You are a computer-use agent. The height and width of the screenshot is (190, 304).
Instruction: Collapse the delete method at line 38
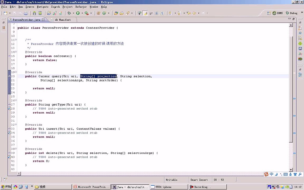(x=16, y=149)
